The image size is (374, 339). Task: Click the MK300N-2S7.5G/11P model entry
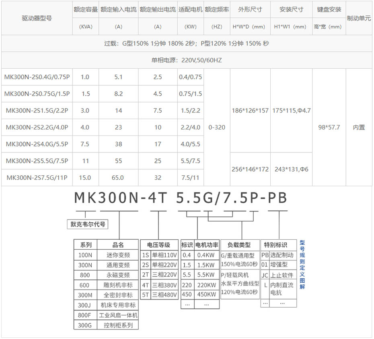coord(37,177)
